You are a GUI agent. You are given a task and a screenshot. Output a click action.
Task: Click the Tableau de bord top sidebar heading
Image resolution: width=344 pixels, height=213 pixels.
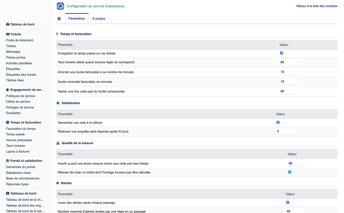click(22, 24)
